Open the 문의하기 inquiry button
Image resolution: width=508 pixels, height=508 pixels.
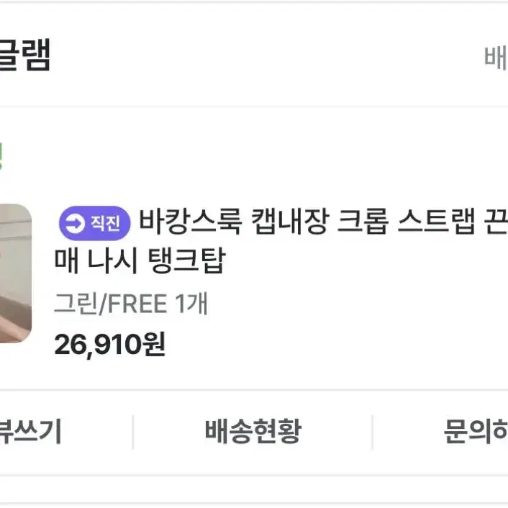476,431
